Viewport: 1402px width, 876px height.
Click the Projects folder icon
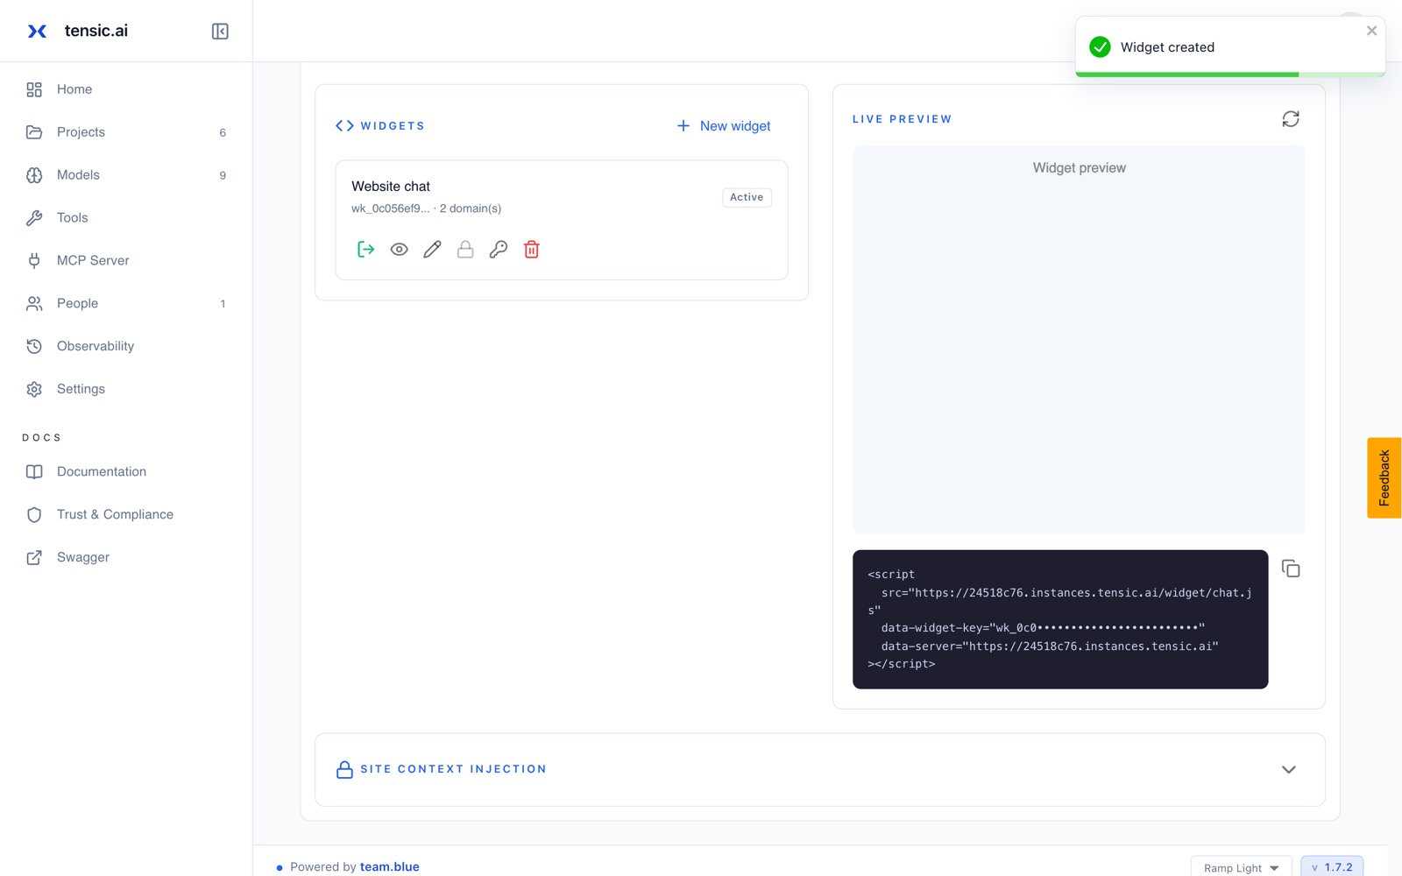click(34, 132)
